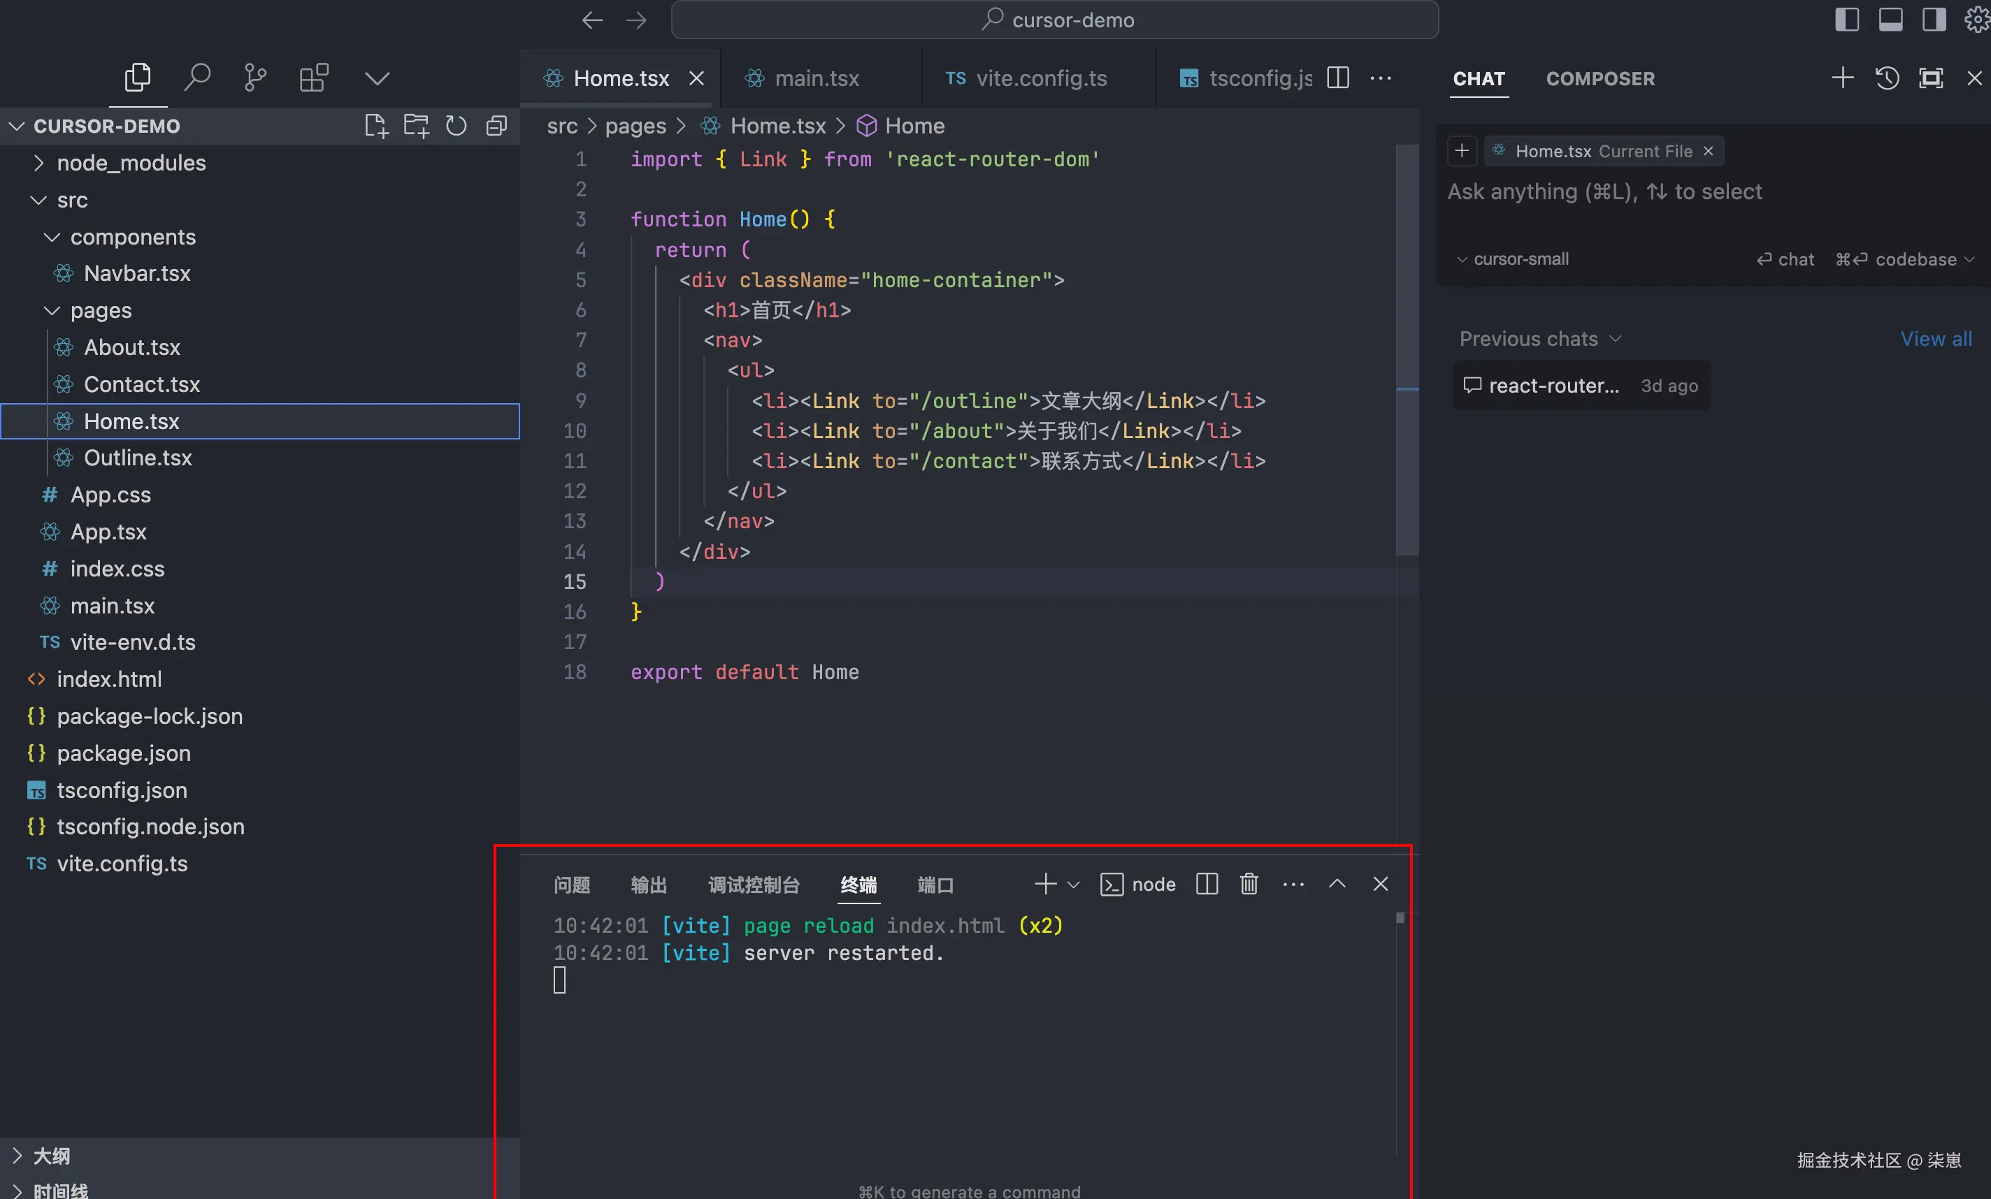Expand the node_modules folder
This screenshot has width=1991, height=1199.
(x=131, y=163)
